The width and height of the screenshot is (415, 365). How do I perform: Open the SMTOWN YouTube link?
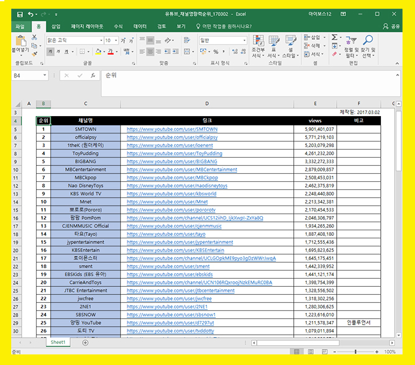(172, 129)
